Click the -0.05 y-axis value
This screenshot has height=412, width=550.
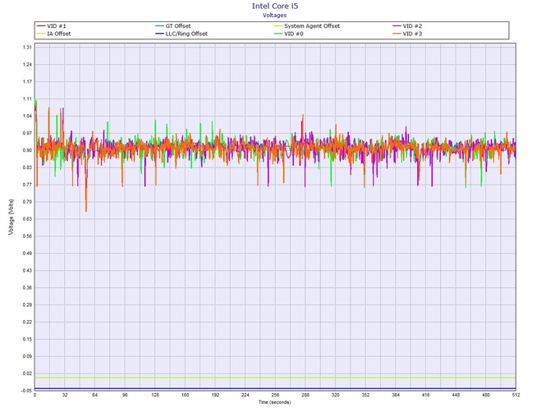(27, 391)
